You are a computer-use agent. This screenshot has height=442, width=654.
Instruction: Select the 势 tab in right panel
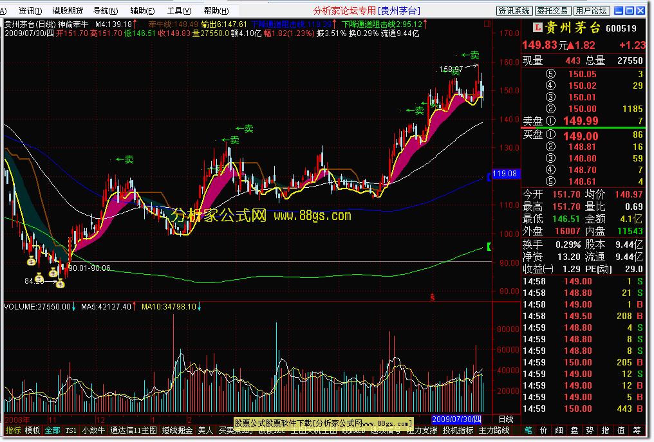click(590, 430)
